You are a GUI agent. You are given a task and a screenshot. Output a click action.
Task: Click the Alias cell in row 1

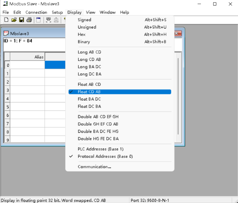(27, 73)
